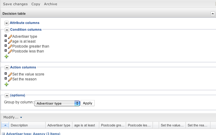Sort by 'age is at least' table header

86,125
